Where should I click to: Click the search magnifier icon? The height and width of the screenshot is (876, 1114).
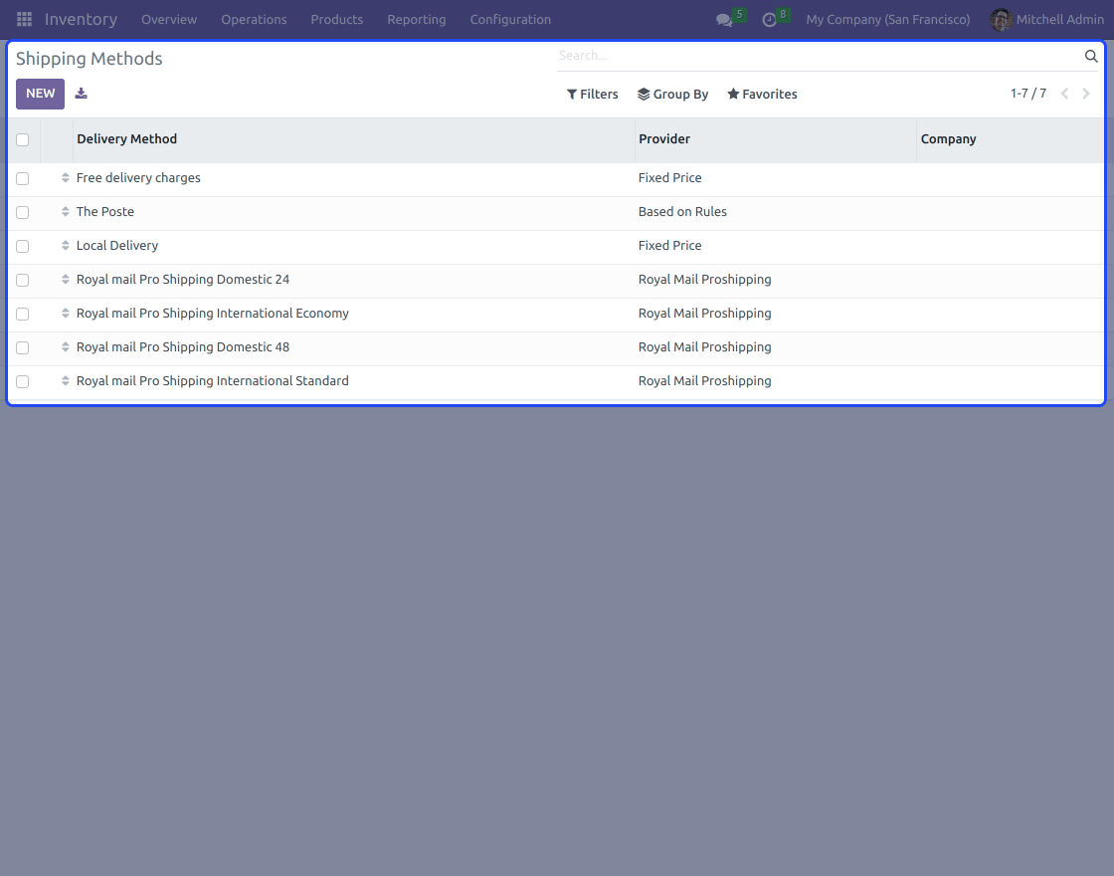click(x=1090, y=56)
